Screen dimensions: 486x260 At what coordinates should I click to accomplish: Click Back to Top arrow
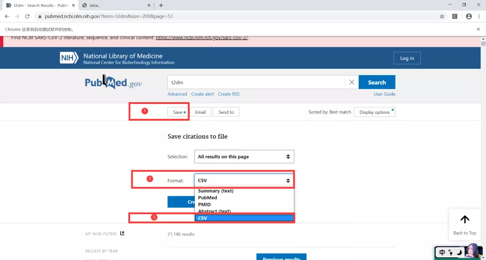pyautogui.click(x=464, y=224)
